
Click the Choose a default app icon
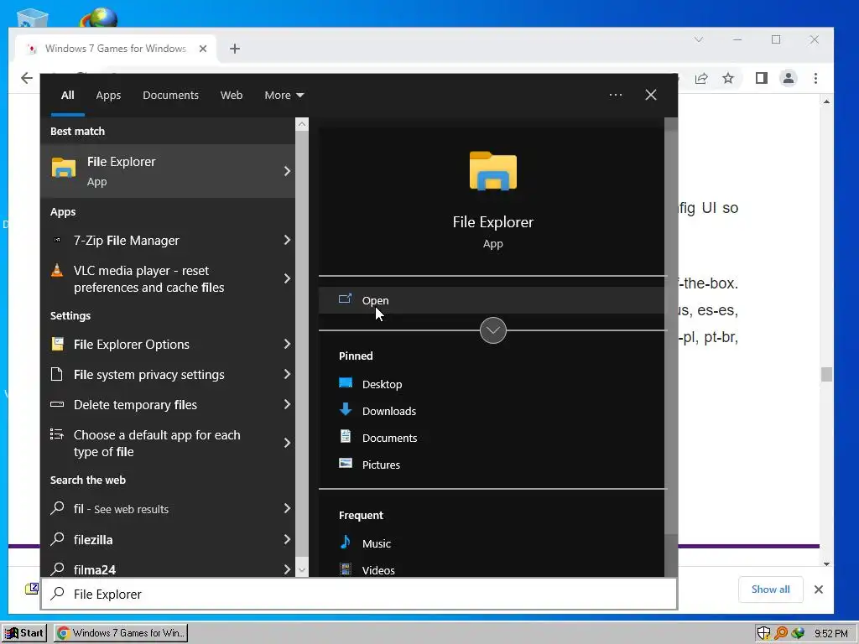pos(57,434)
